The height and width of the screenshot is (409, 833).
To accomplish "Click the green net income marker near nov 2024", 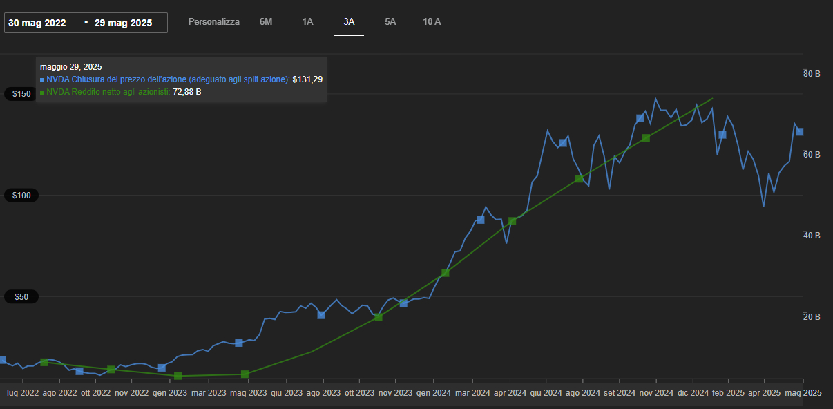I will pyautogui.click(x=646, y=138).
